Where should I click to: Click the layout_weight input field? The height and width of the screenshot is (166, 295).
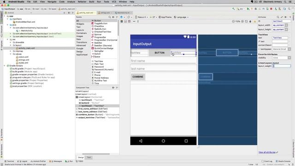(282, 66)
